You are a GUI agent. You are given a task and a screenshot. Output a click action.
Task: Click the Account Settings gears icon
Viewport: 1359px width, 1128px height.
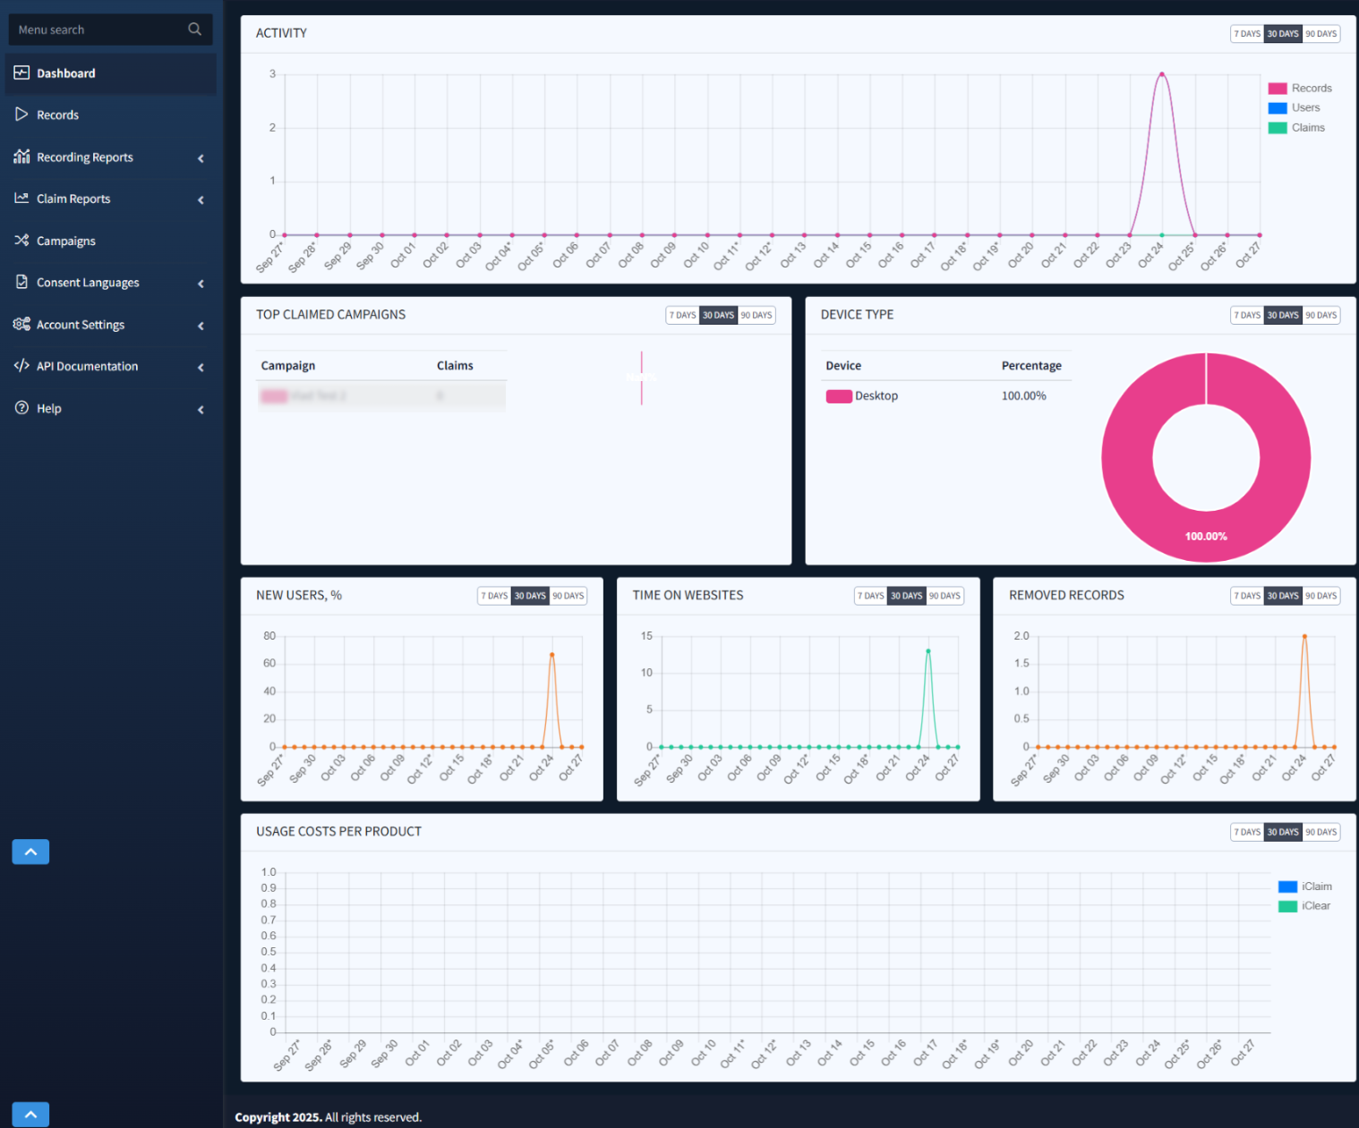pyautogui.click(x=21, y=324)
